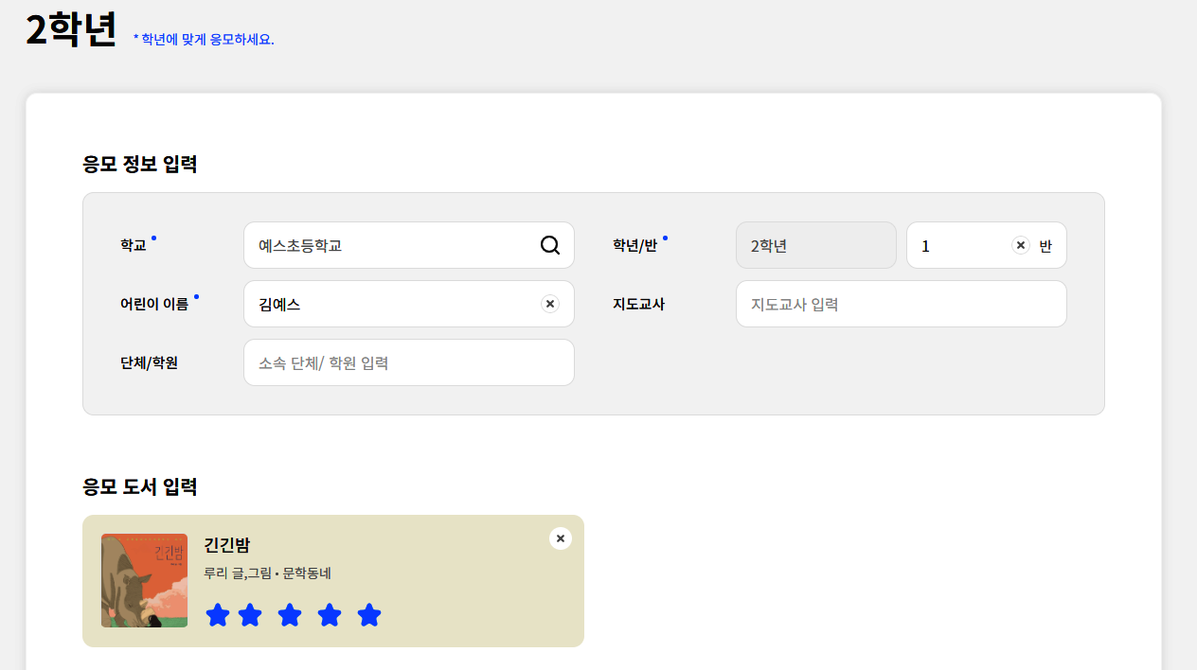Clear the class number with X icon
This screenshot has height=670, width=1197.
click(1021, 245)
